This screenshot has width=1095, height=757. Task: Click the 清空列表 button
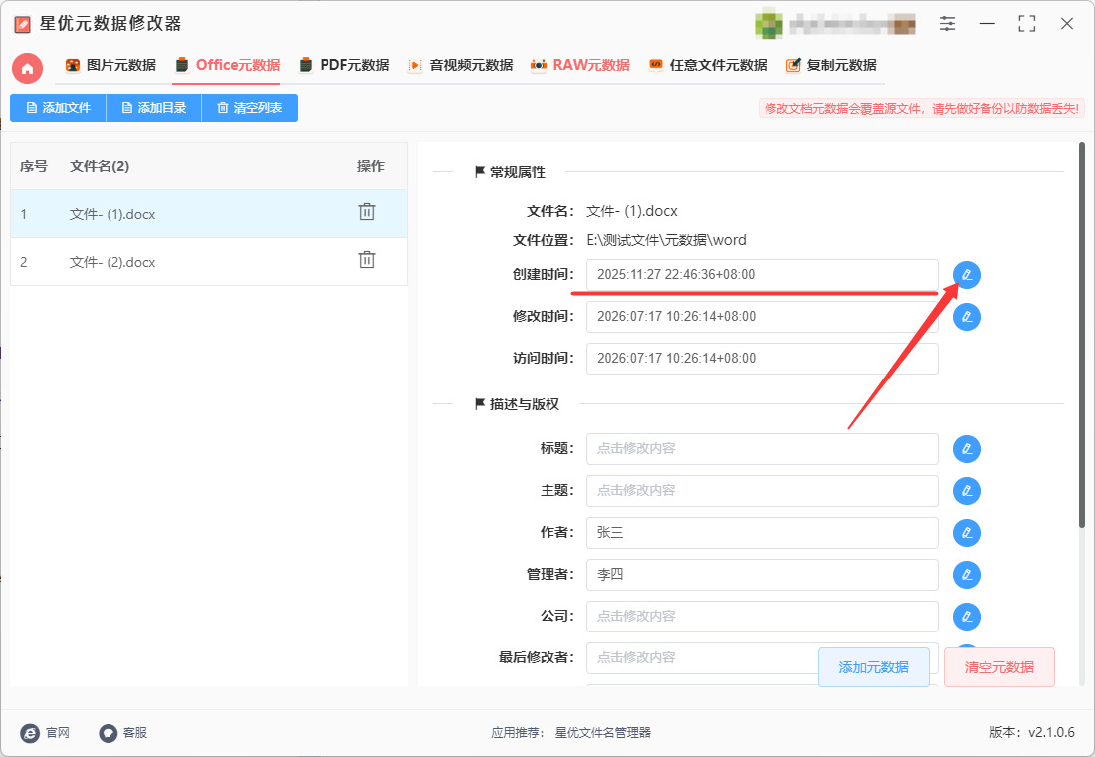[x=249, y=108]
